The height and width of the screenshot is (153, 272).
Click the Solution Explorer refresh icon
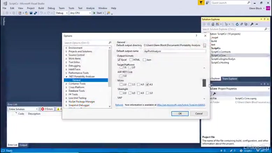pos(237,24)
